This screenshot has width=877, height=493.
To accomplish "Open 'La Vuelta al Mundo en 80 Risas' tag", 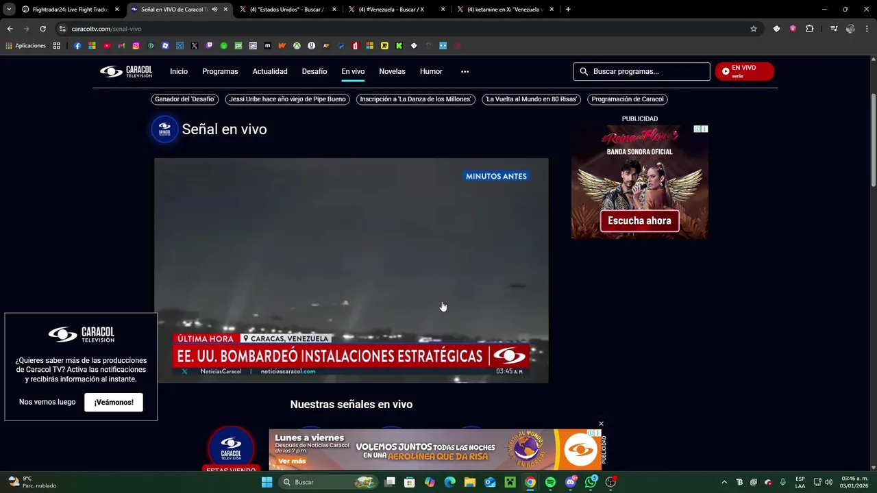I will click(531, 99).
